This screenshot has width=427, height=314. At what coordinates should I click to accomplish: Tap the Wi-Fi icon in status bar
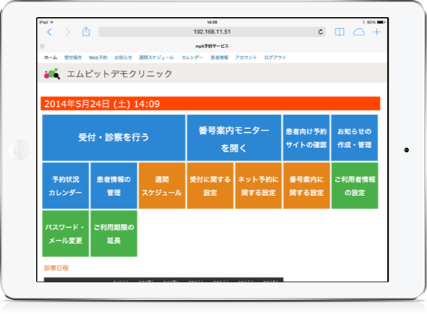52,22
